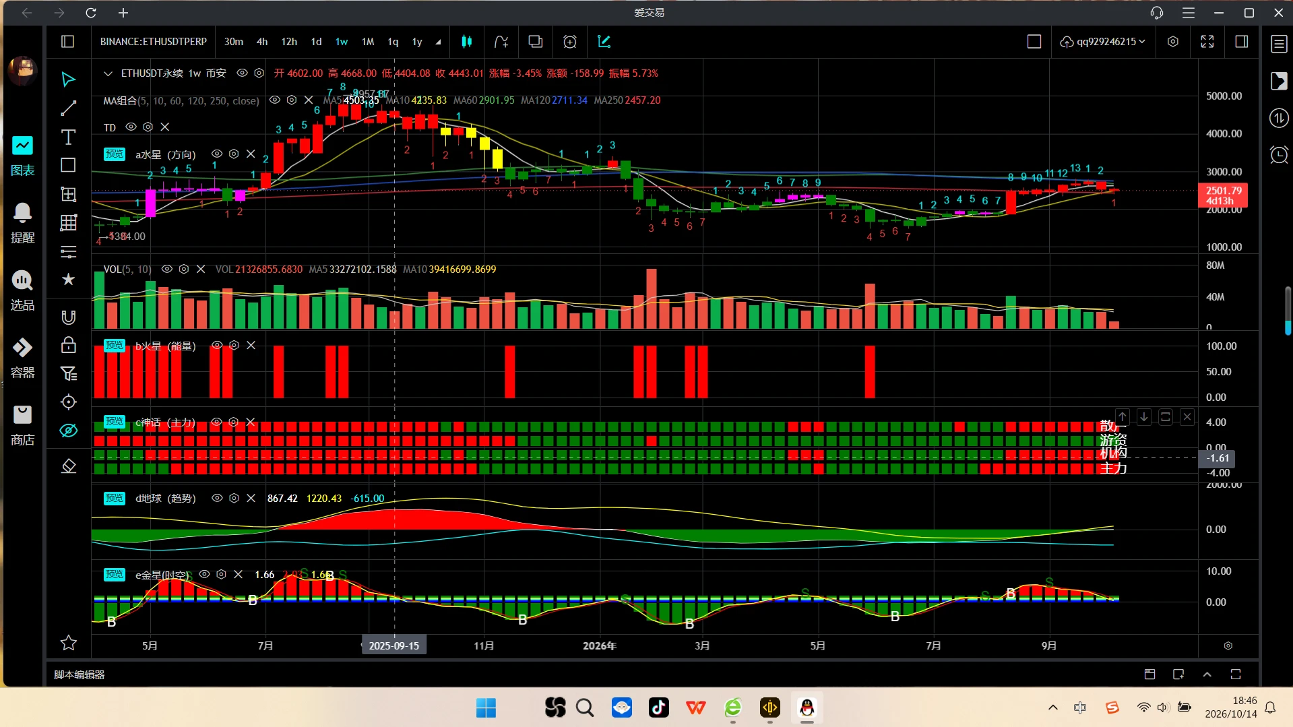Choose the trend line drawing tool
The image size is (1293, 727).
pyautogui.click(x=68, y=108)
